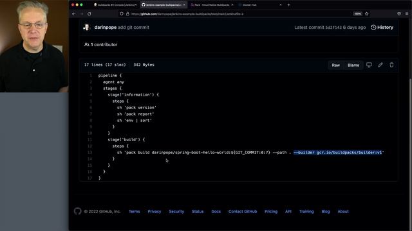Open the Blog footer link

[x=326, y=211]
